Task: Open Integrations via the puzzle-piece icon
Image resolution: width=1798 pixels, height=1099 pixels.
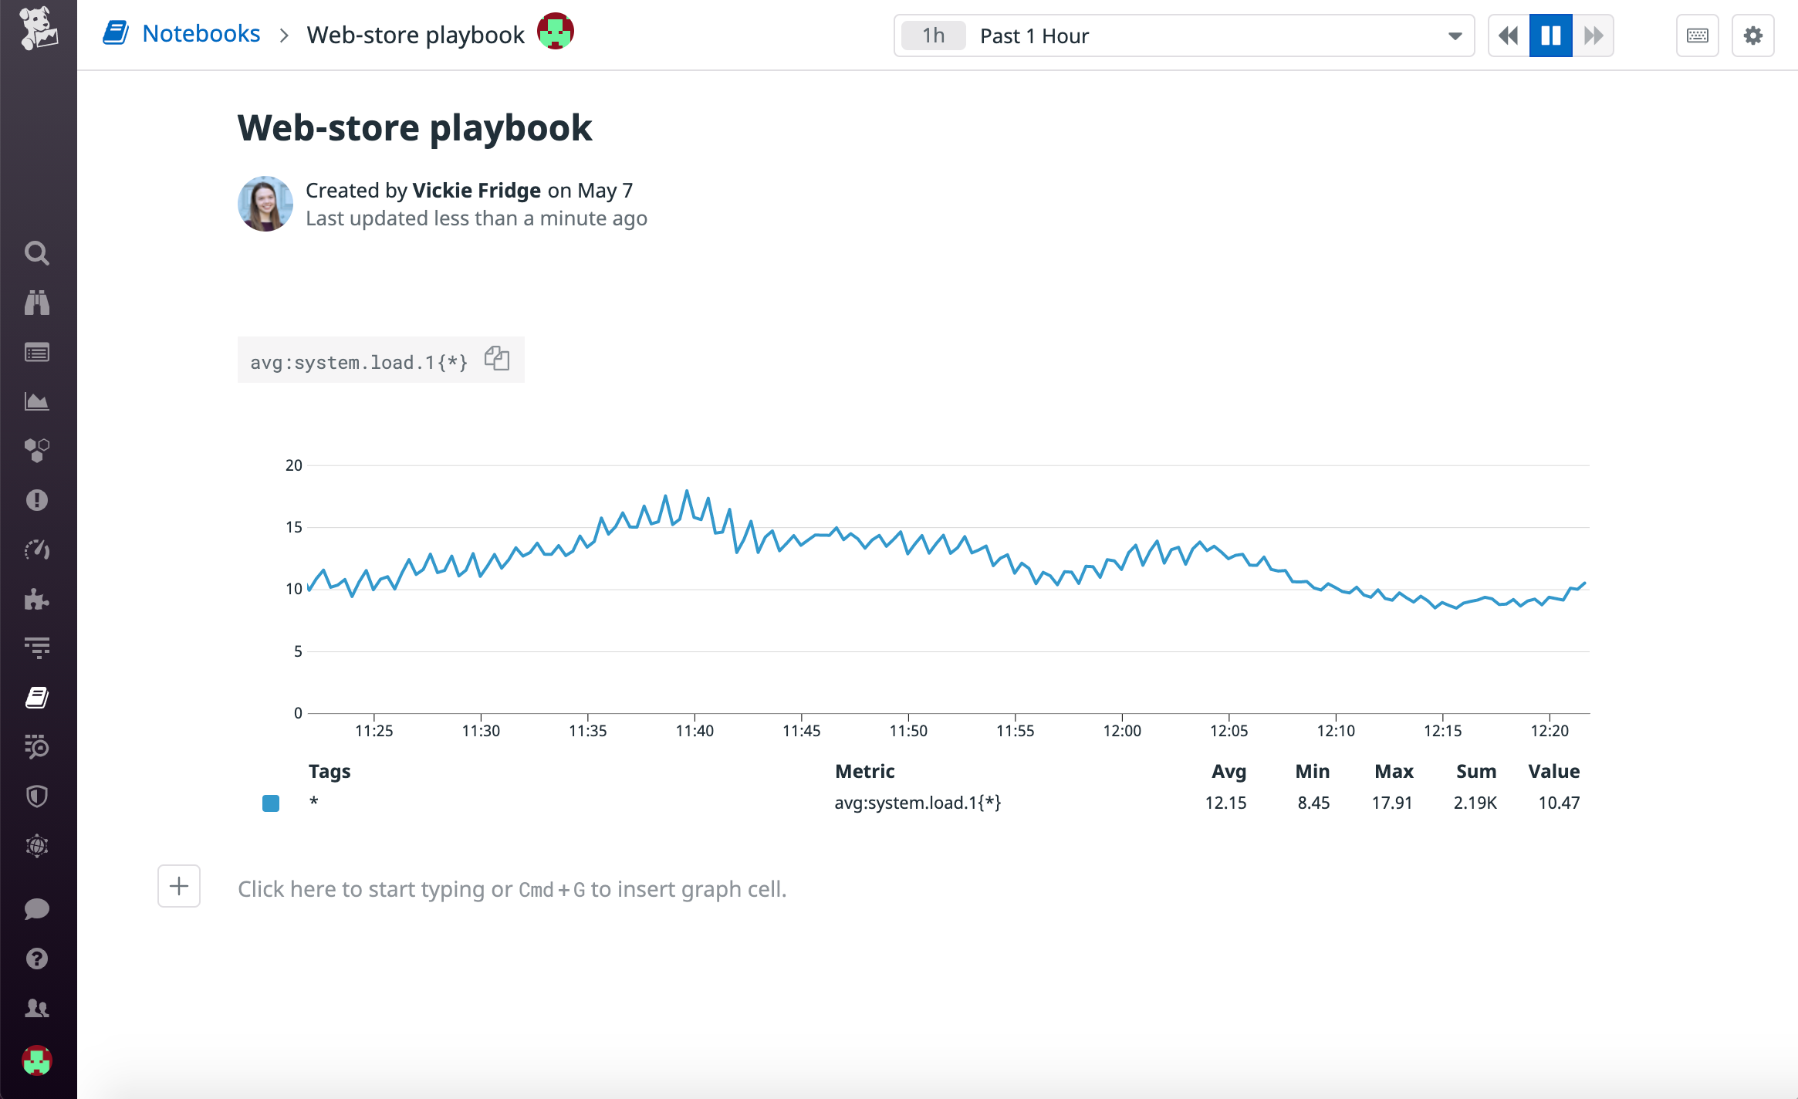Action: [x=37, y=600]
